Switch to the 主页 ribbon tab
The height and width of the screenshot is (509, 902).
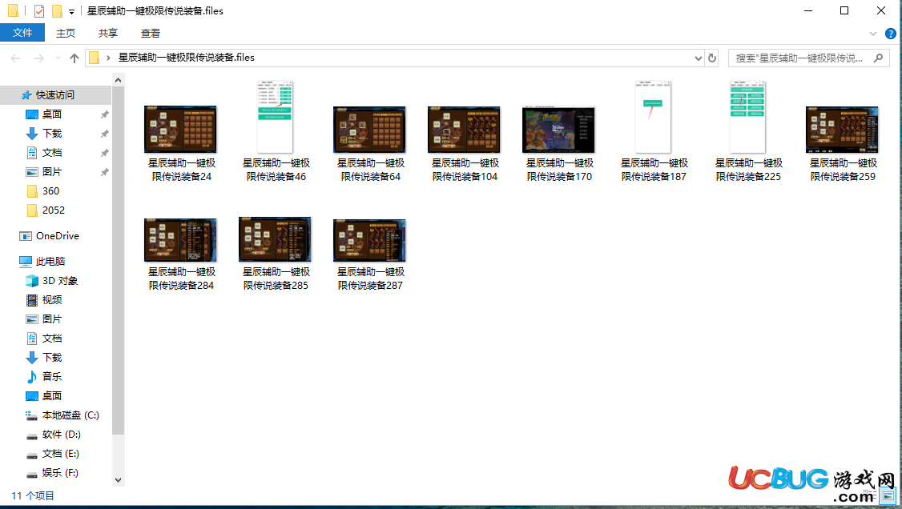pos(66,34)
